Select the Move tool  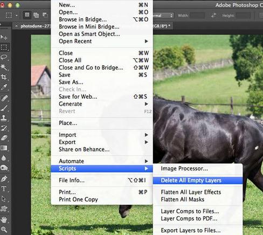pos(4,37)
